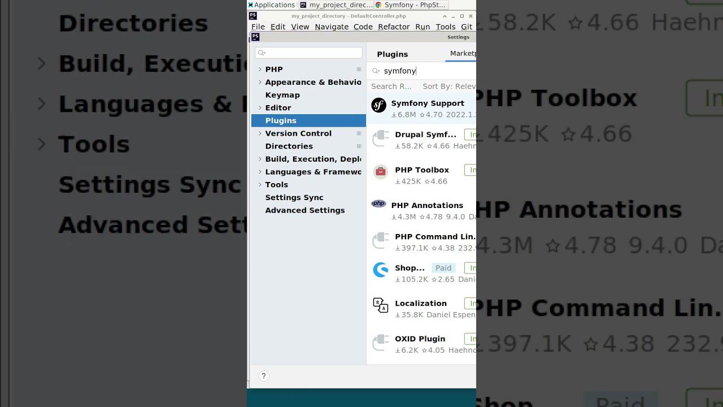Click the Drupal Symfony plugin plug icon

[381, 138]
